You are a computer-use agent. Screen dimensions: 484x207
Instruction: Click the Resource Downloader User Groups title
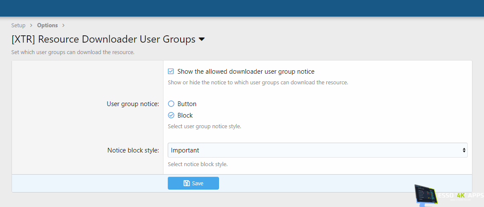103,40
